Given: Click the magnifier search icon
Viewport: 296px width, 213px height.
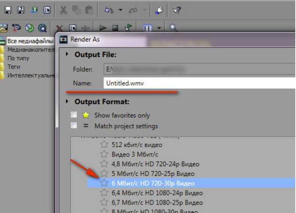Looking at the screenshot, I should (x=173, y=27).
